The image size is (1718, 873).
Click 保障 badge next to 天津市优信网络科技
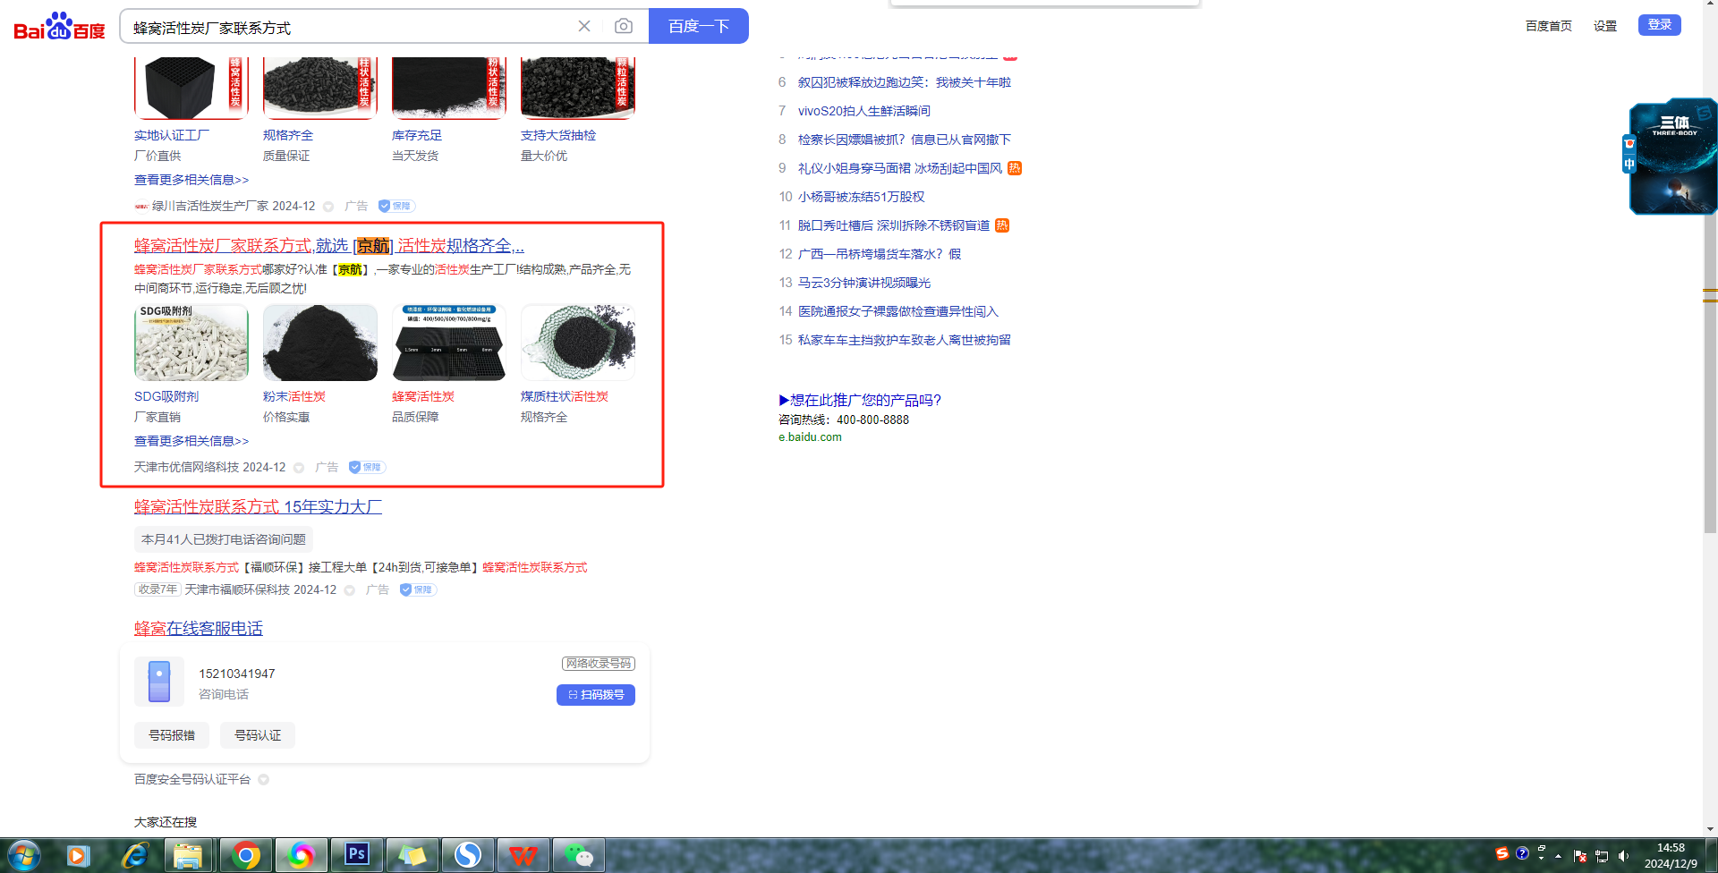(367, 467)
